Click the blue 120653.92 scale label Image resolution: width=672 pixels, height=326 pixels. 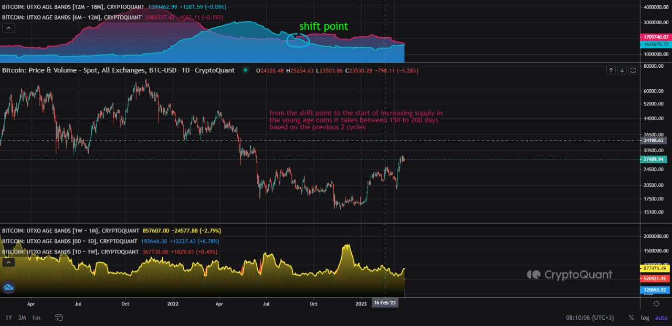tap(656, 290)
